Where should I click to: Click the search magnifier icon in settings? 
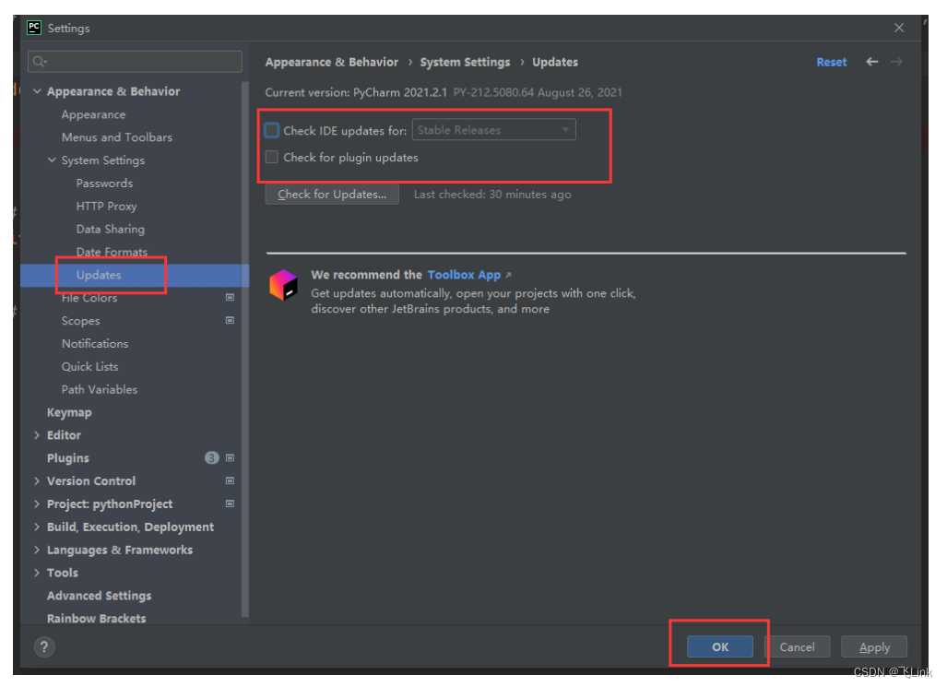(x=40, y=62)
